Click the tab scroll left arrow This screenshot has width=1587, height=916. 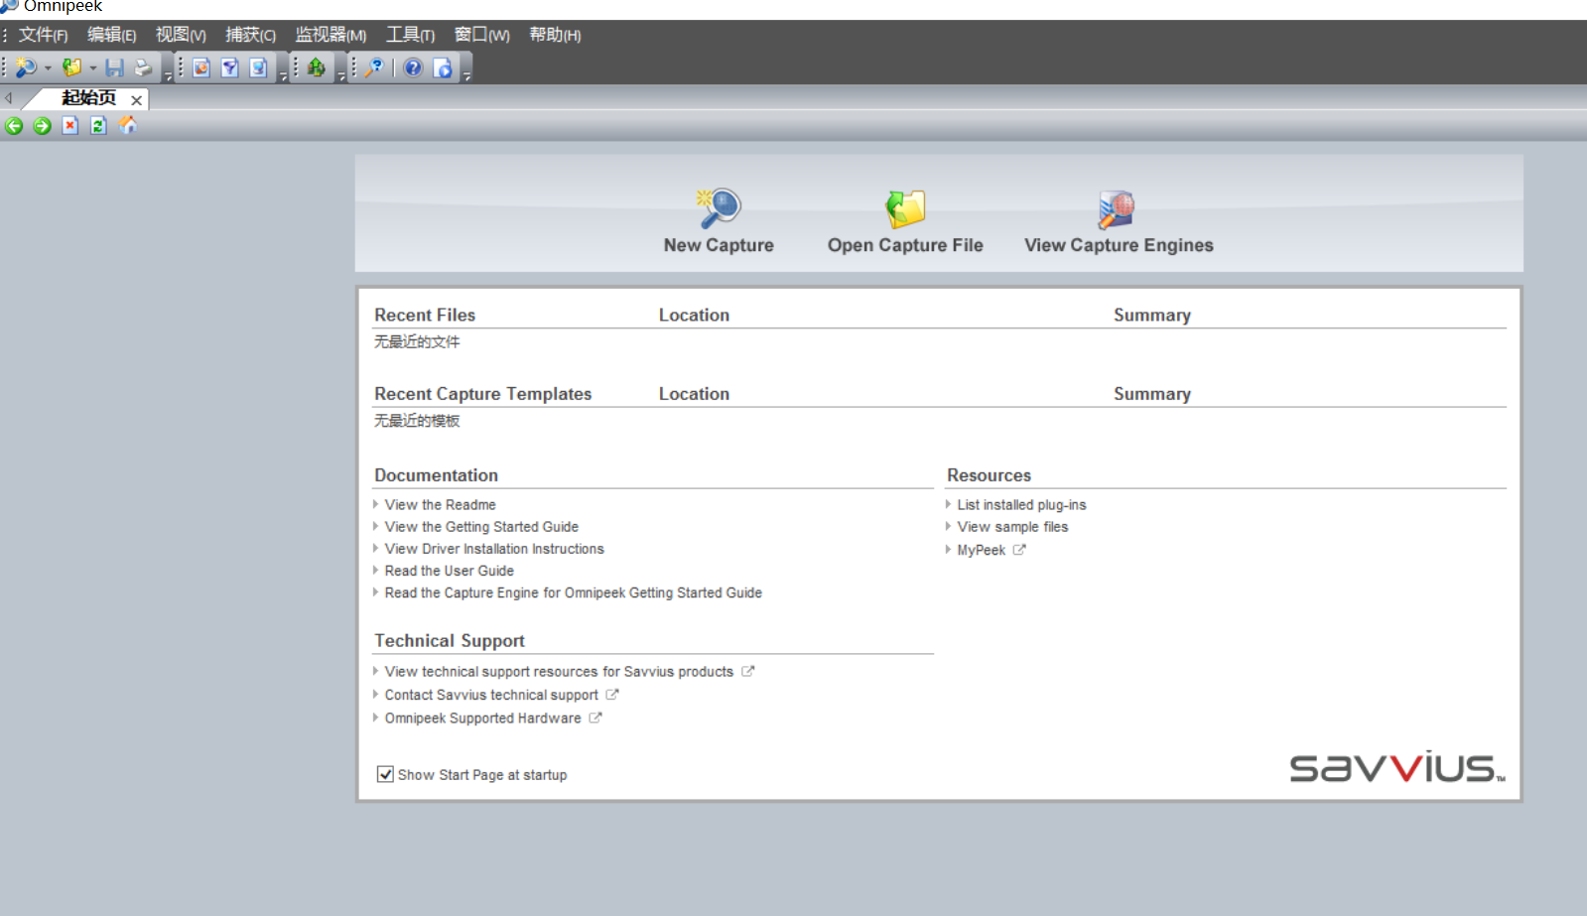click(x=9, y=98)
